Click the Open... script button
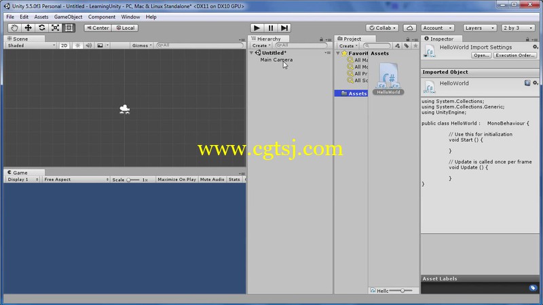Viewport: 543px width, 305px height. tap(481, 56)
